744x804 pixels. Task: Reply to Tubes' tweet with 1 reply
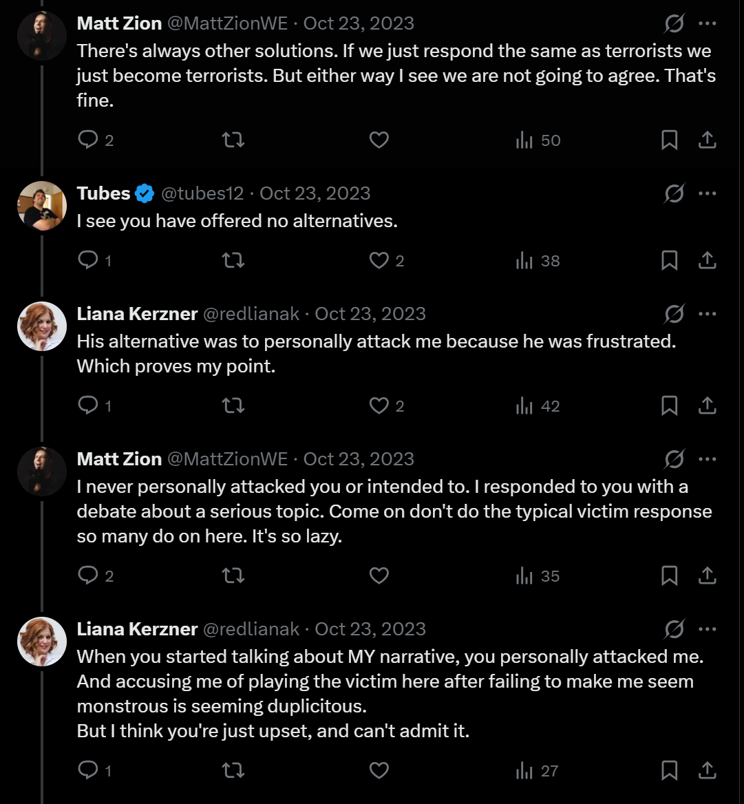pyautogui.click(x=88, y=260)
